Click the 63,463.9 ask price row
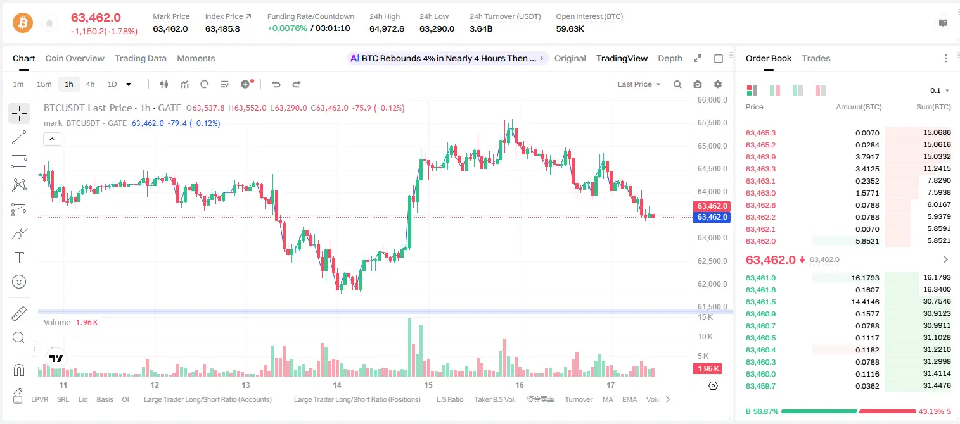 848,157
